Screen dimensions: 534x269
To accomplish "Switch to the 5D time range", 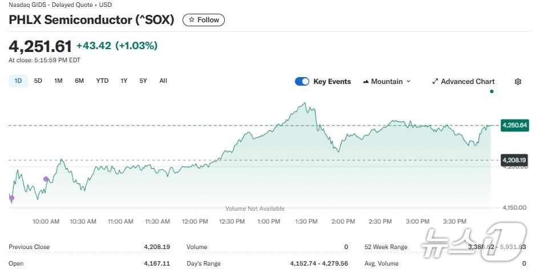I will 38,81.
